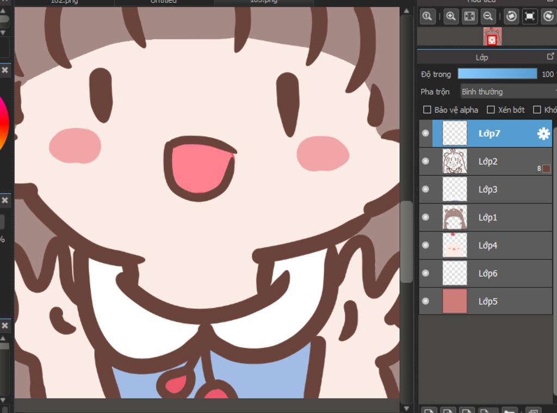
Task: Select layer name Lớp5
Action: [x=488, y=301]
